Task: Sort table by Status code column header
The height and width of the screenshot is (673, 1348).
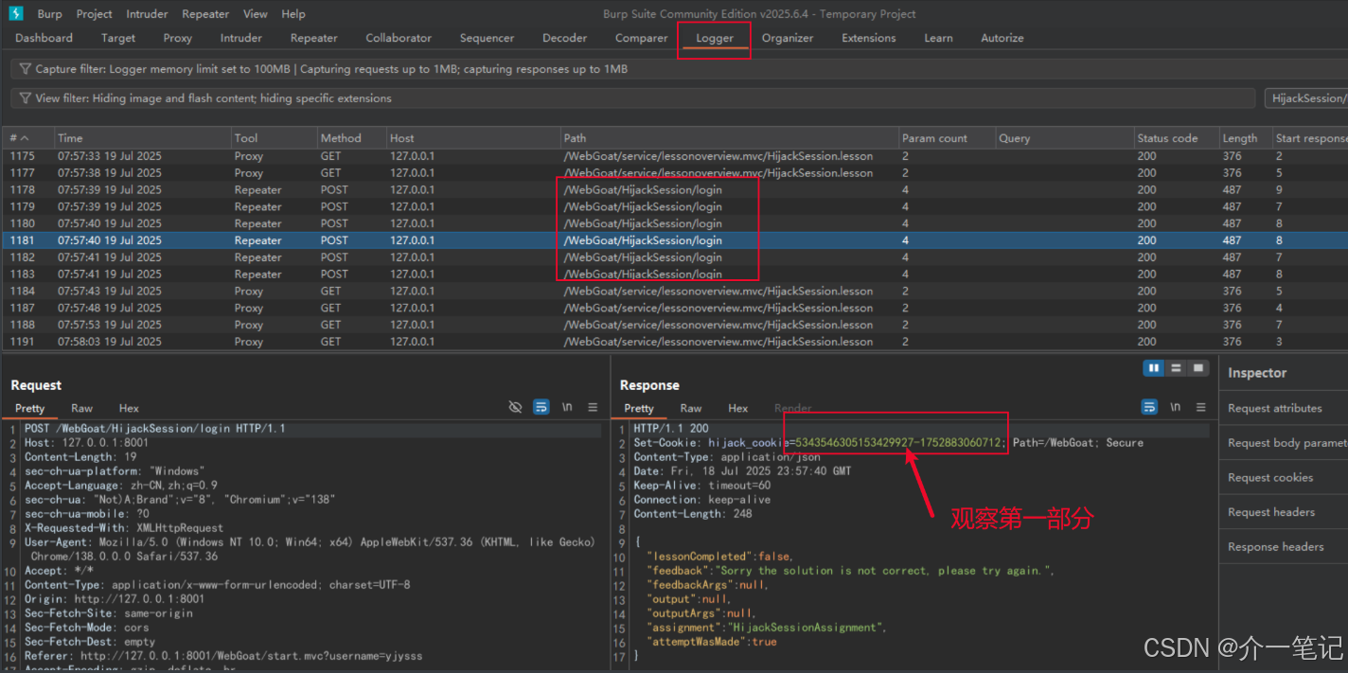Action: tap(1179, 138)
